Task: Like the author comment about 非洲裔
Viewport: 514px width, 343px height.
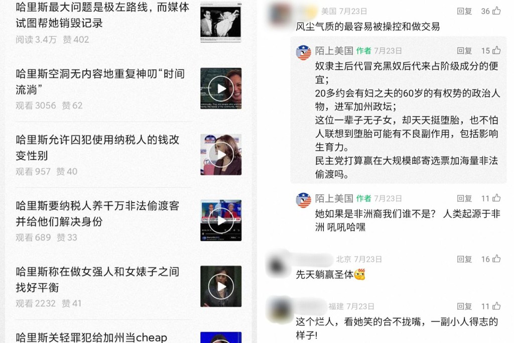Action: pos(496,198)
